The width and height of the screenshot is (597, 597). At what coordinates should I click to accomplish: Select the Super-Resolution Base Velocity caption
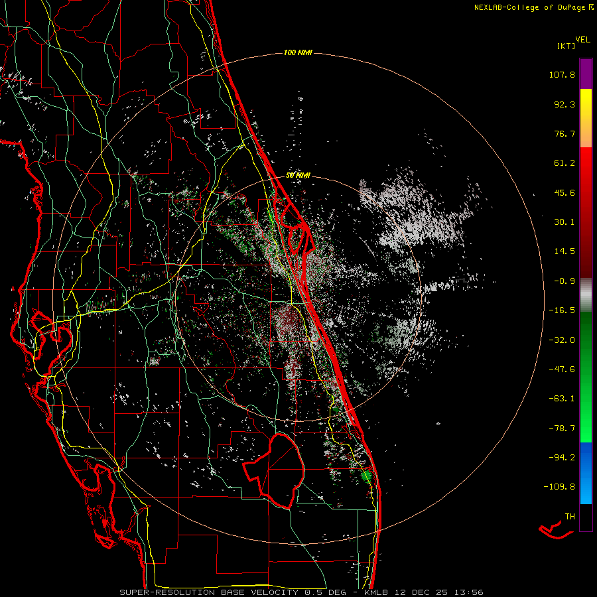click(301, 592)
